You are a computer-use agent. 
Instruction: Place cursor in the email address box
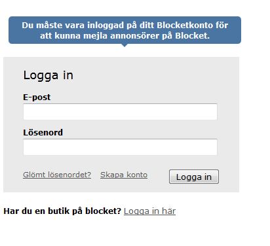pyautogui.click(x=120, y=112)
